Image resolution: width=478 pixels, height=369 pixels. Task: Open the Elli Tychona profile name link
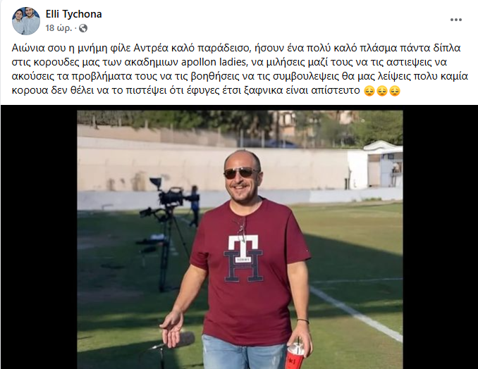(x=73, y=14)
